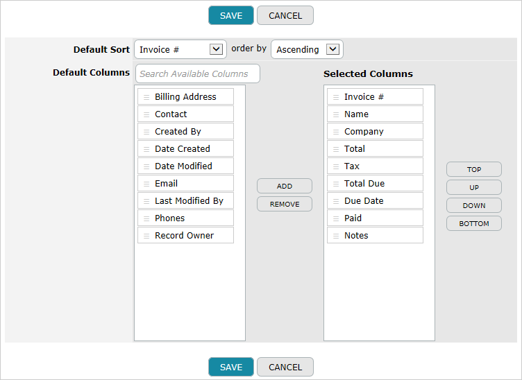Click the drag handle icon beside Phones
This screenshot has height=380, width=522.
tap(146, 218)
